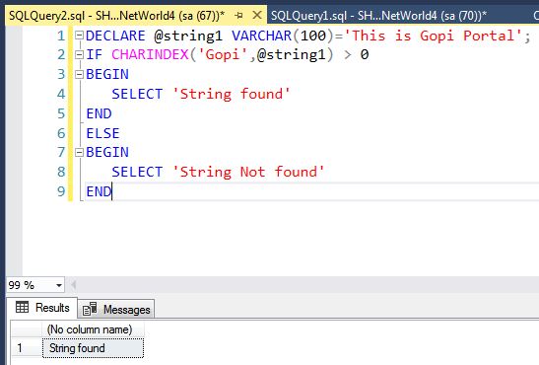Collapse the BEGIN block on line 3
This screenshot has width=539, height=365.
[x=80, y=74]
